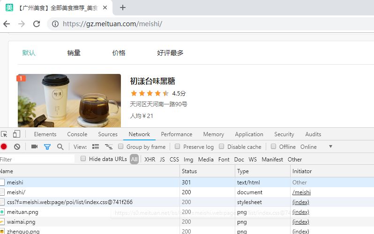The width and height of the screenshot is (374, 234).
Task: Switch to the Performance tab
Action: [x=177, y=134]
